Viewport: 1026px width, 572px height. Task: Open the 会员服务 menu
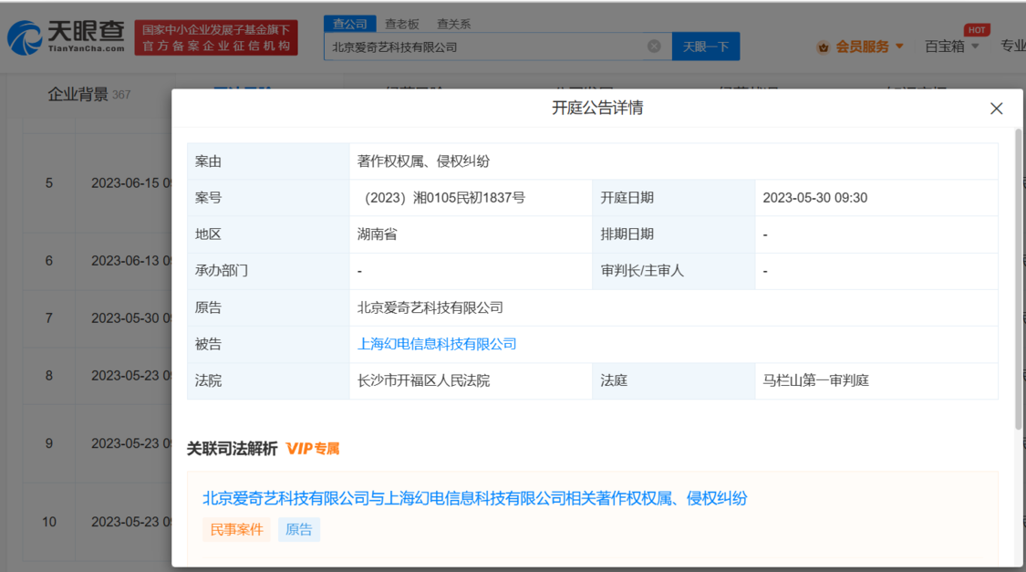[x=862, y=47]
